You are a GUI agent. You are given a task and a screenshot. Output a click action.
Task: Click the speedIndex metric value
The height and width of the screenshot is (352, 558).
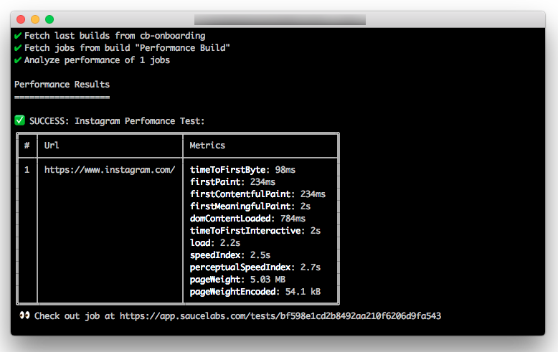point(260,255)
